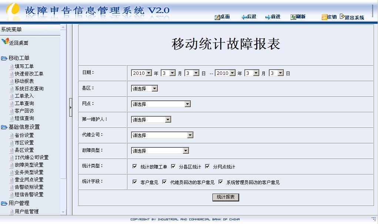
Task: Click the 退出系统 (exit system) icon
Action: (x=342, y=17)
